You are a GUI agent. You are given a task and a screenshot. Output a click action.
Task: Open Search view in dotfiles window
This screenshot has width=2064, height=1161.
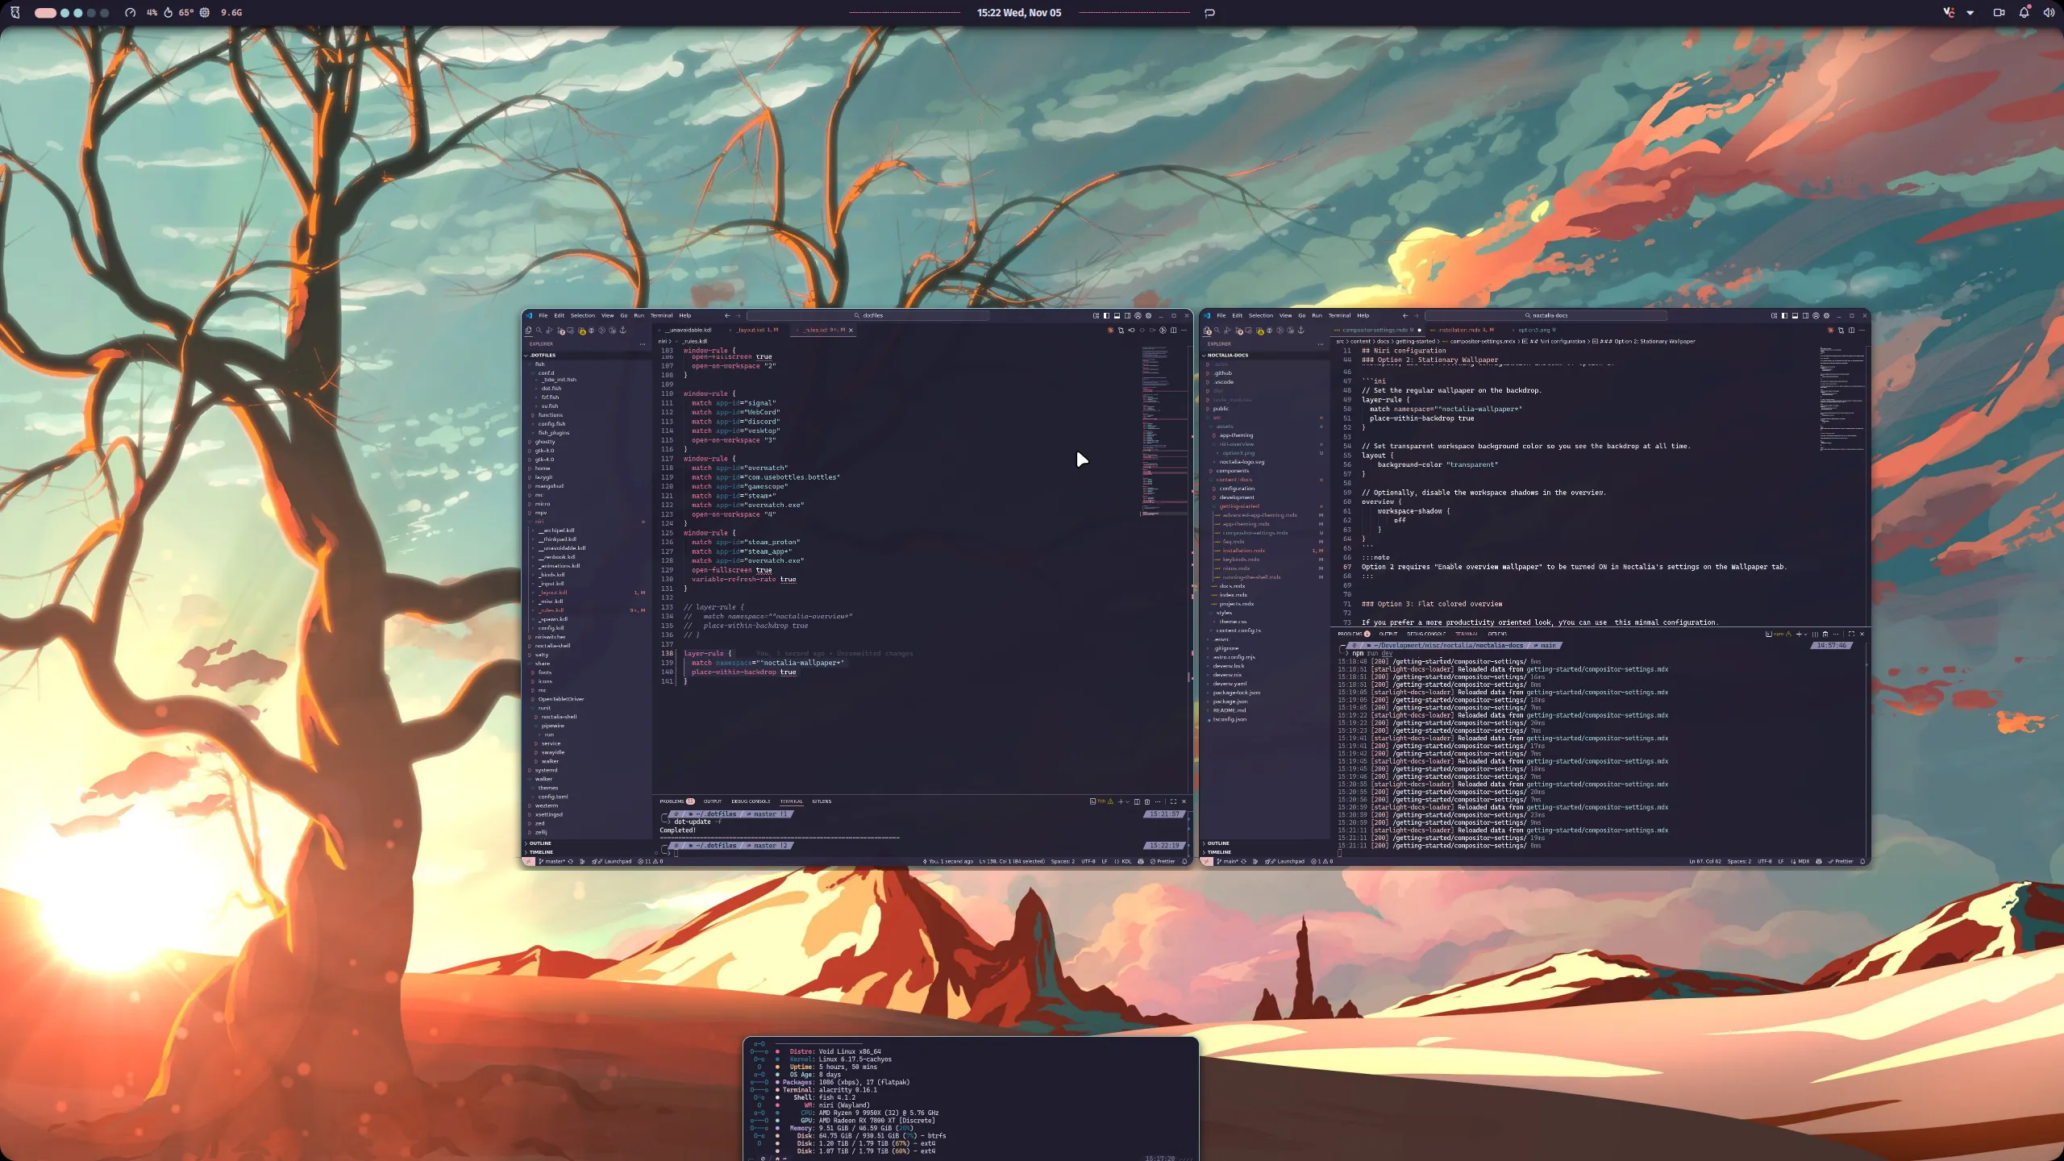[539, 331]
